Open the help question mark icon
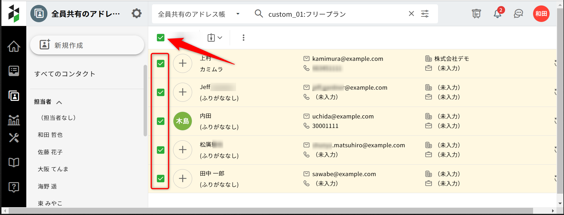 [x=14, y=187]
